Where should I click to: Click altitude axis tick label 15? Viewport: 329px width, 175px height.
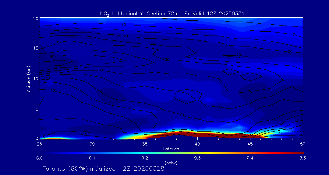[x=36, y=48]
